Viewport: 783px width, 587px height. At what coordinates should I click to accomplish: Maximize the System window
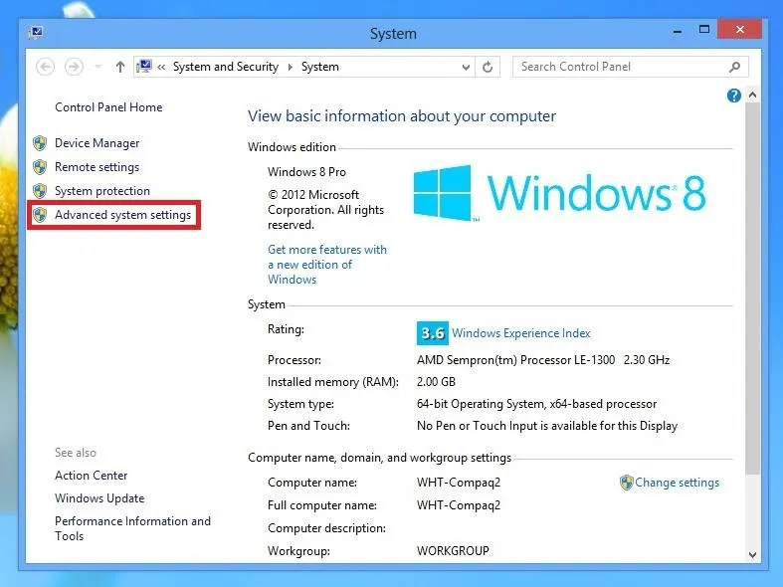tap(704, 30)
